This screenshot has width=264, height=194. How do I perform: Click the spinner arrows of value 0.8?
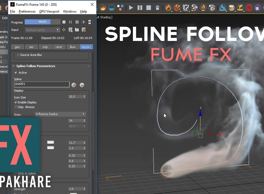[x=84, y=161]
